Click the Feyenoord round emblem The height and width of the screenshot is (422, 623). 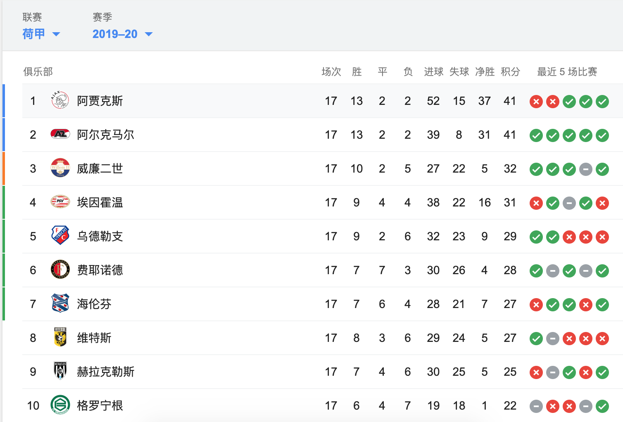[60, 270]
